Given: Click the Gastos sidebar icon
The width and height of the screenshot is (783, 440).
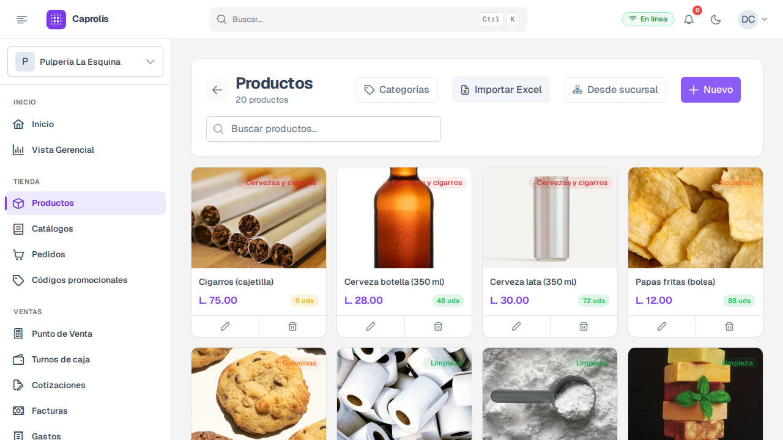Looking at the screenshot, I should point(18,436).
